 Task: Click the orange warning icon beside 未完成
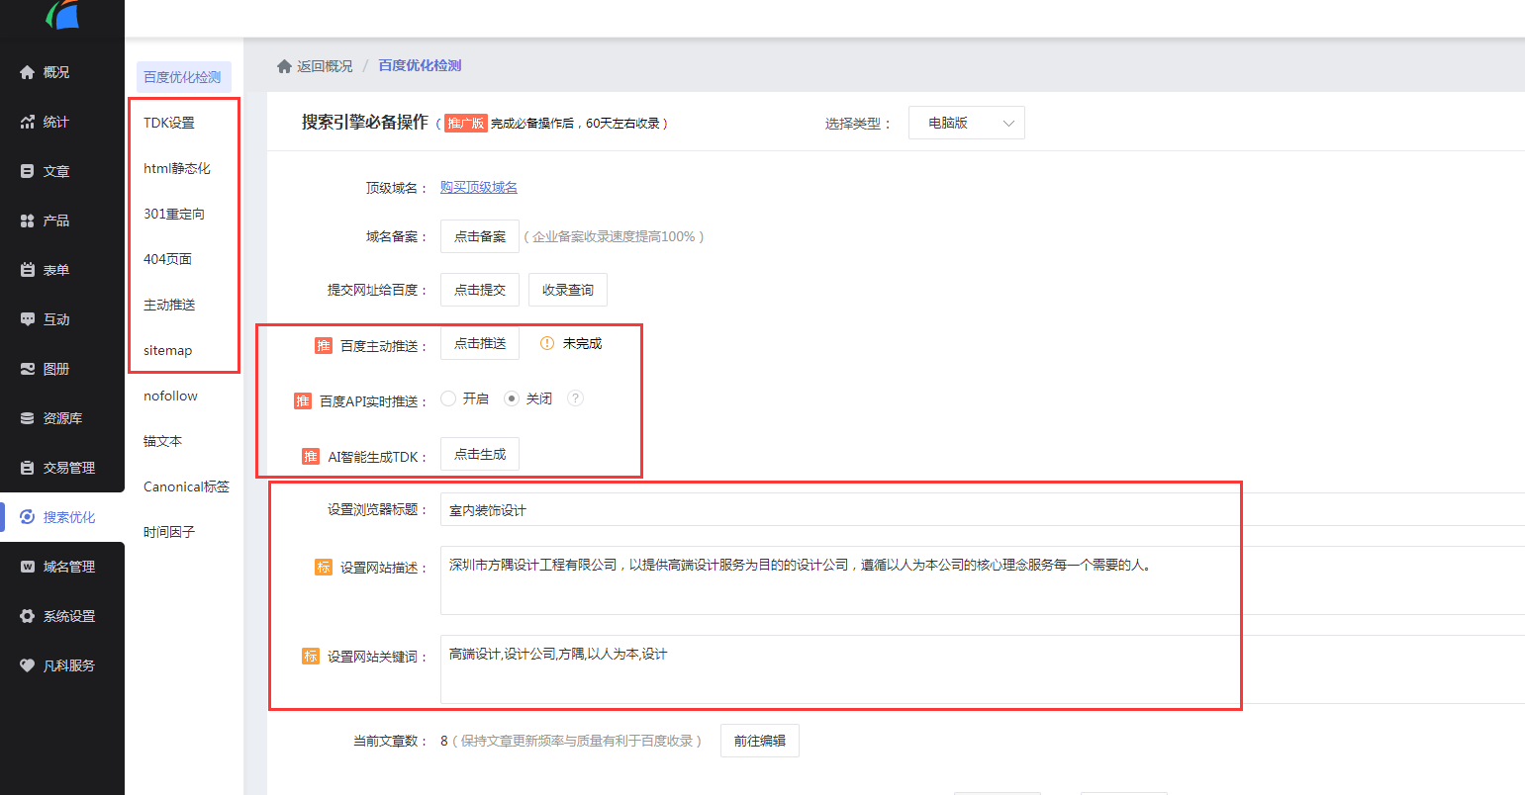[x=547, y=343]
